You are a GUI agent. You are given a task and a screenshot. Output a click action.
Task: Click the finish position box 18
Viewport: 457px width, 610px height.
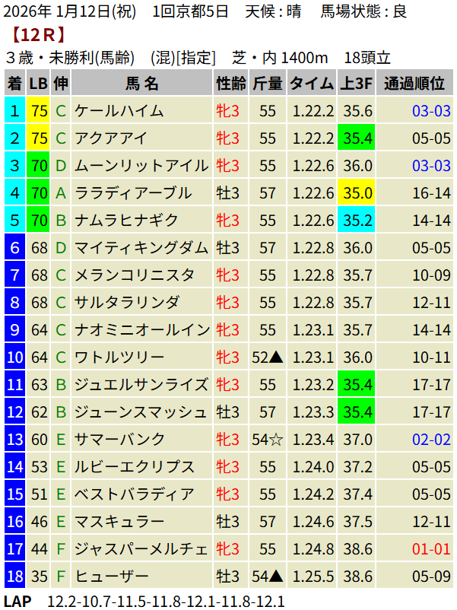[x=14, y=577]
